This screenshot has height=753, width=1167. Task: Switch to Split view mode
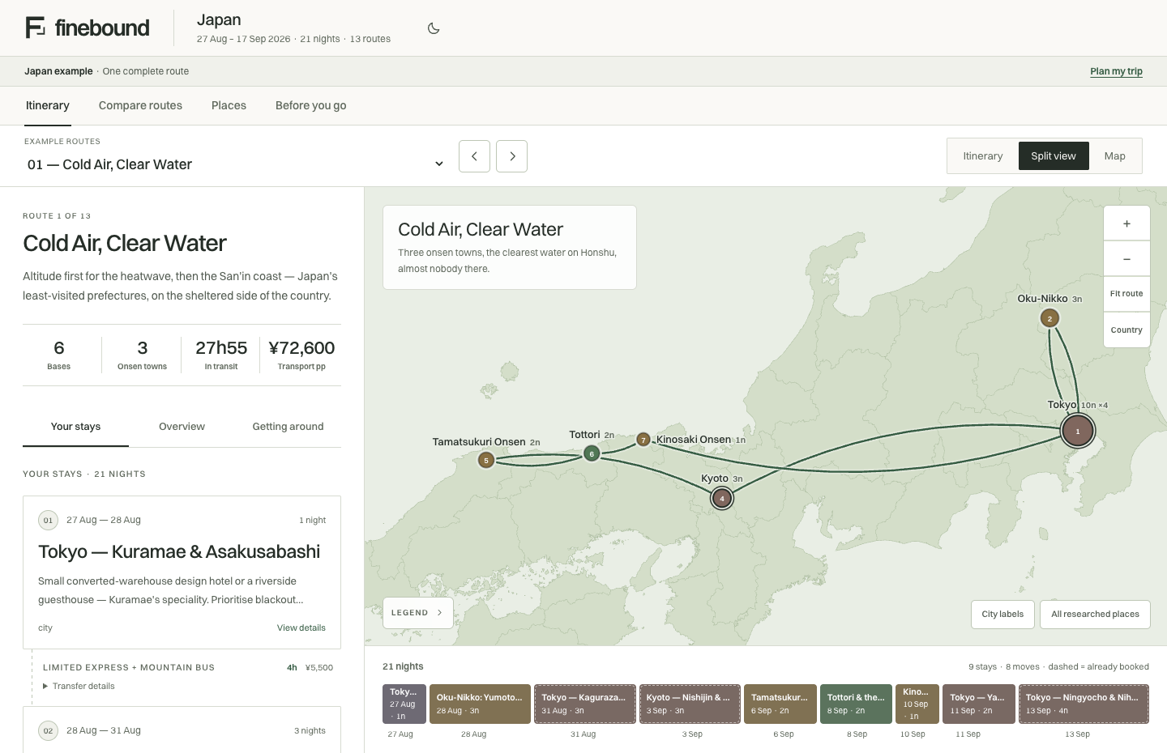coord(1054,156)
